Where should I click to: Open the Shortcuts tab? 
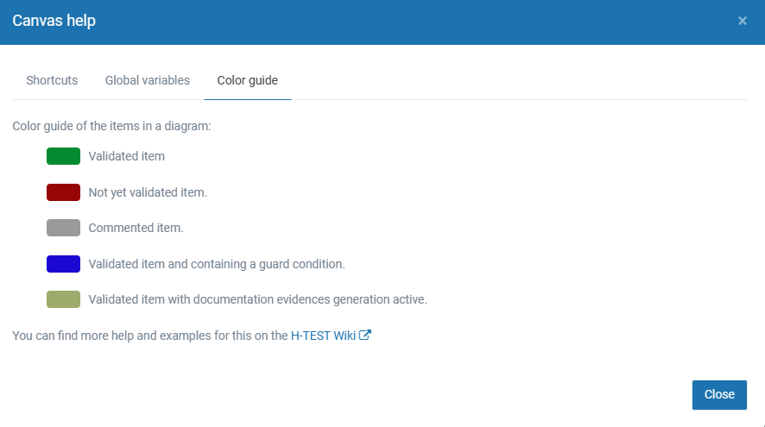click(52, 80)
